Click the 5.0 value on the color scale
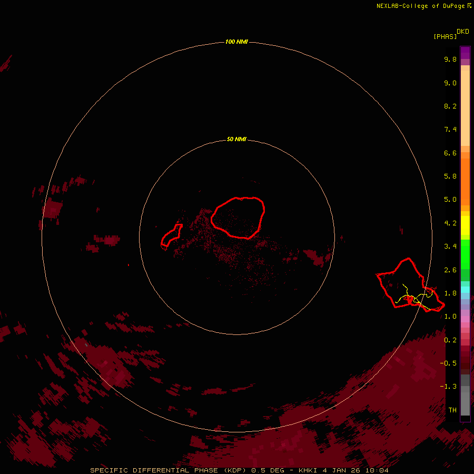 [x=450, y=200]
